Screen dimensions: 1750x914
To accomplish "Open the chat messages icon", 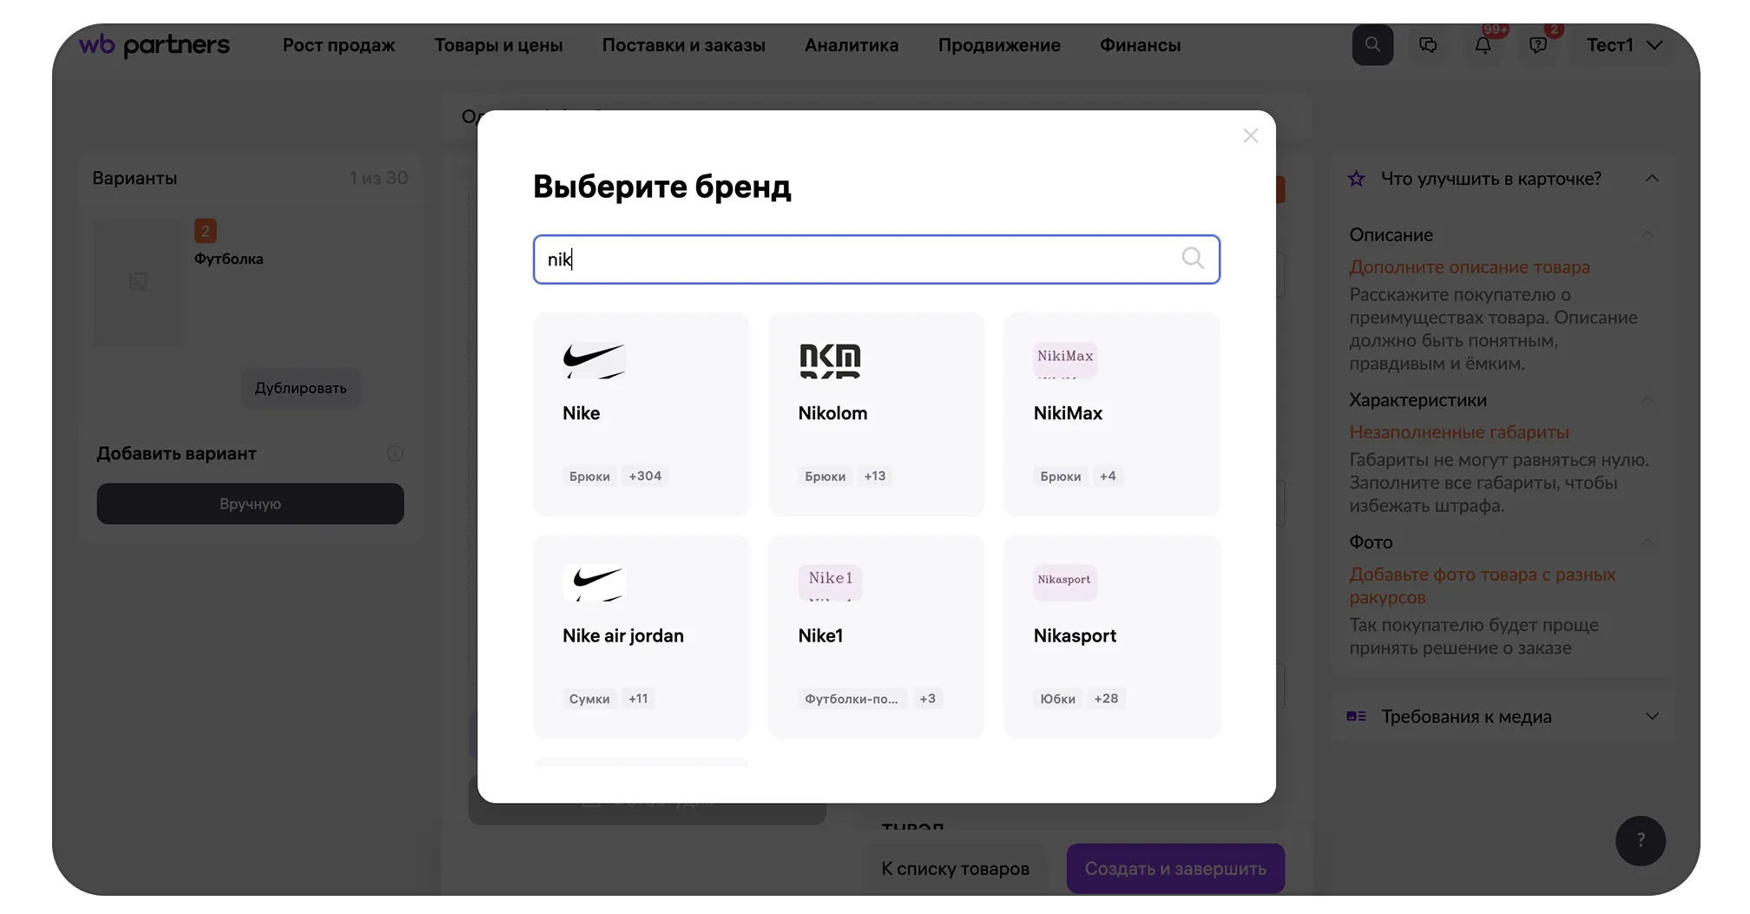I will coord(1428,45).
